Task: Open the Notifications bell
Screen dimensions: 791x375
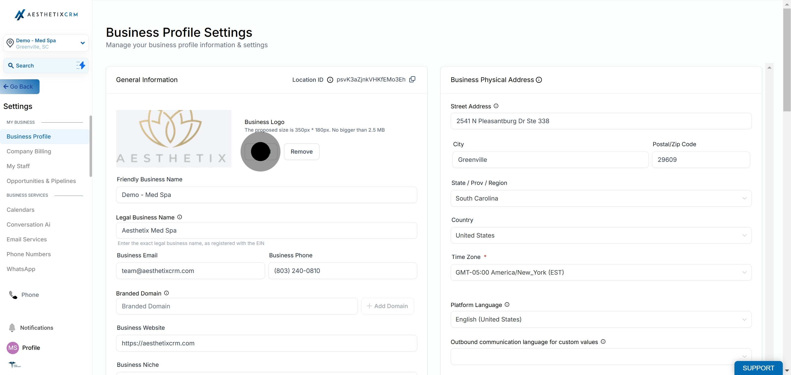Action: 12,328
